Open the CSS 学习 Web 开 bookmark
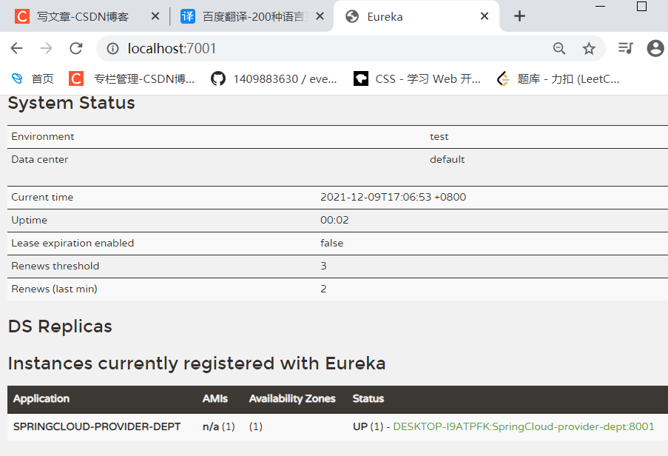 click(x=417, y=79)
